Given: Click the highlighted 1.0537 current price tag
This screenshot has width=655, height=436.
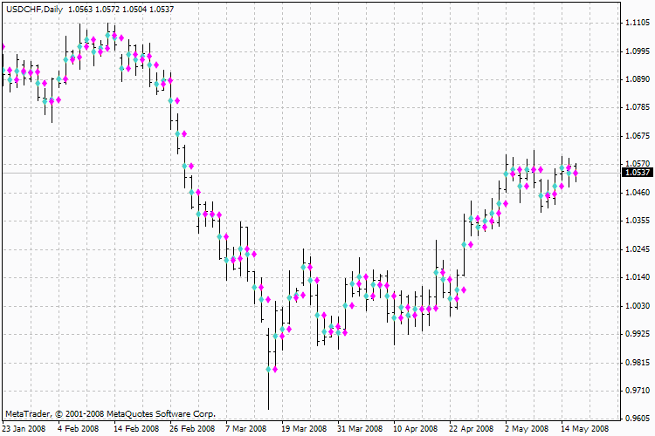Looking at the screenshot, I should pos(636,173).
